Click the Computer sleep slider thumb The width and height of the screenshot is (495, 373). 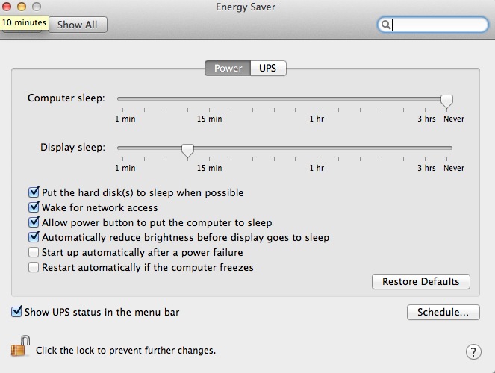tap(446, 101)
